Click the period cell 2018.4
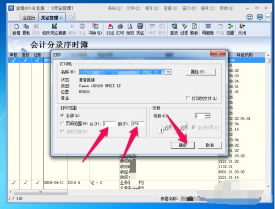The height and width of the screenshot is (209, 275). click(x=74, y=183)
